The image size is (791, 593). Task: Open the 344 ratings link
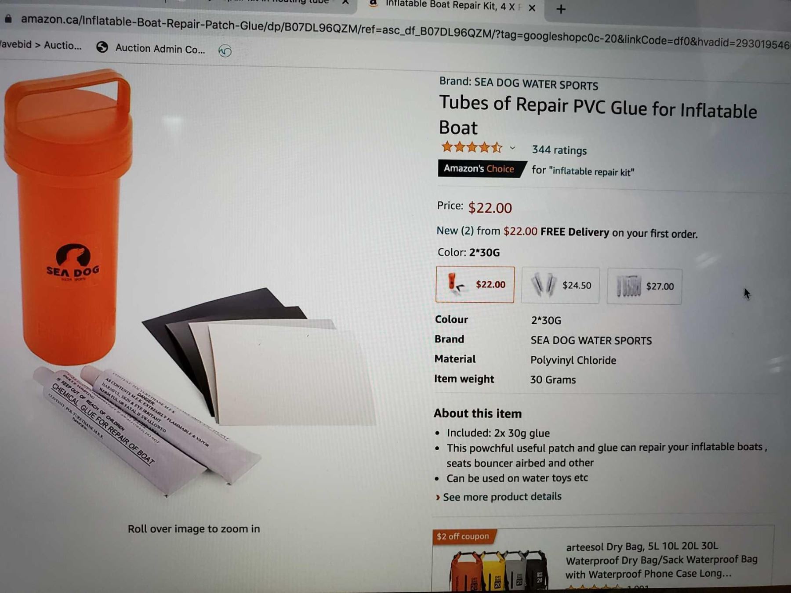(x=559, y=150)
